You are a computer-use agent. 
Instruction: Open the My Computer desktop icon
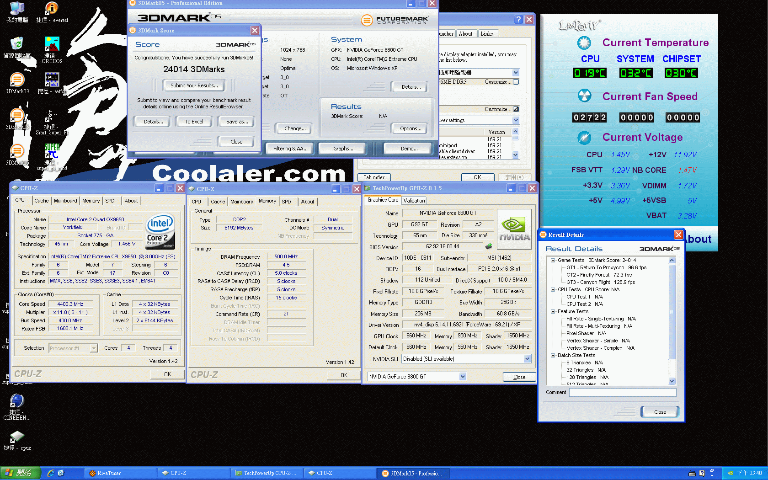coord(17,12)
